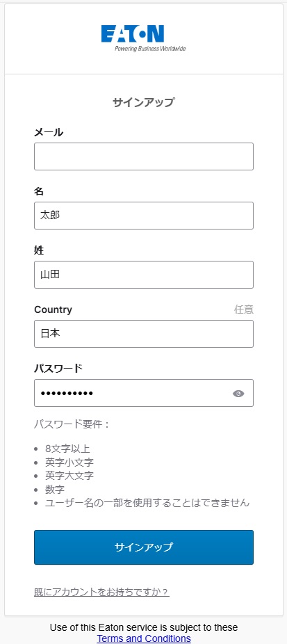Submit the form with the blue サインアップ button
Screen dimensions: 287x644
[x=144, y=547]
